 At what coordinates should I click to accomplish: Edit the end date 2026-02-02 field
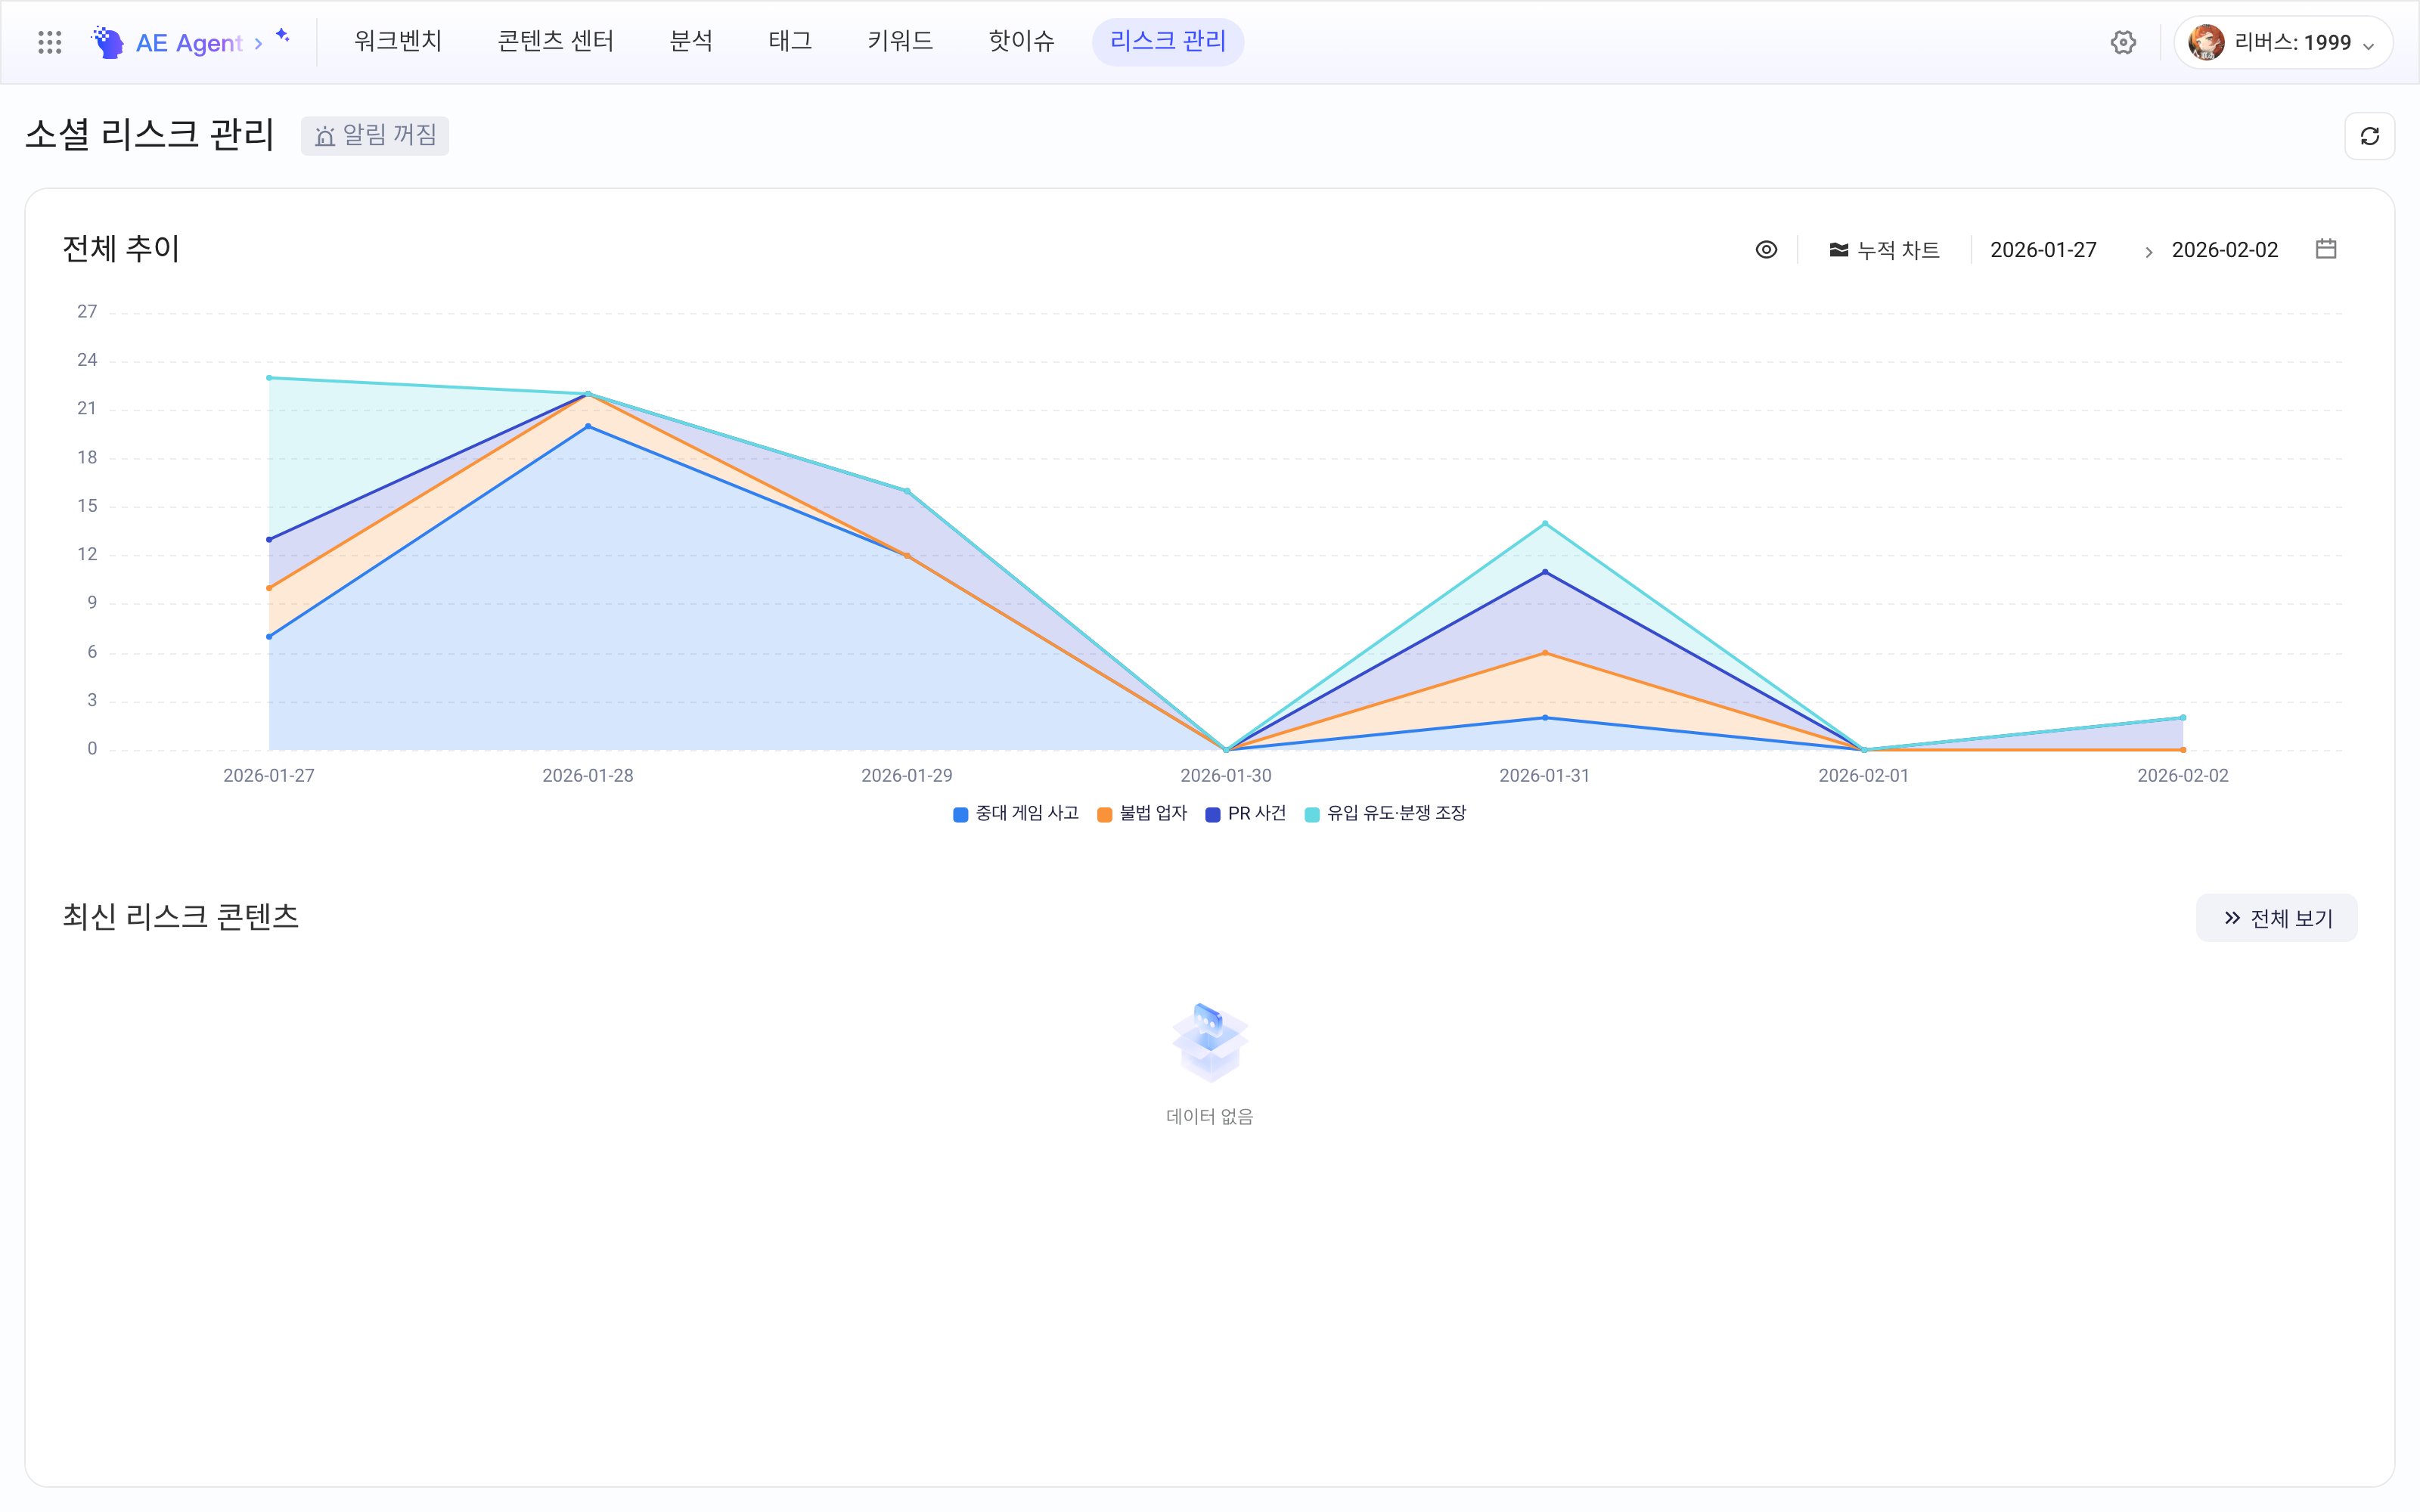click(x=2224, y=250)
